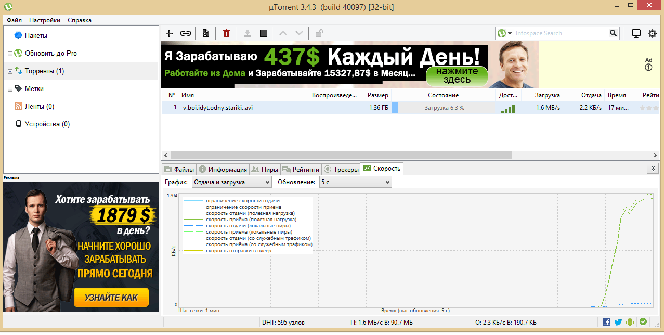
Task: Click the нажмите здесь ad button
Action: [x=457, y=76]
